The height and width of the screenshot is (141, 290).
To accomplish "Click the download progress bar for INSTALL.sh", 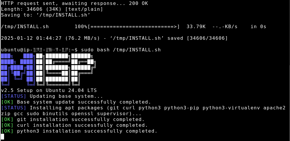I will click(134, 27).
